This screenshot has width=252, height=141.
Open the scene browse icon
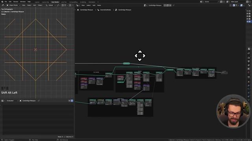[x=202, y=2]
